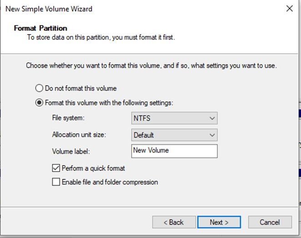This screenshot has width=301, height=238.
Task: Click the "To store data on this partition" subtitle
Action: 101,37
